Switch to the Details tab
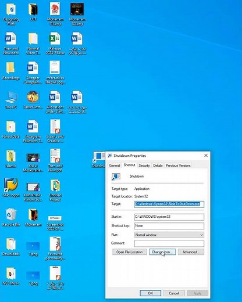 coord(158,166)
